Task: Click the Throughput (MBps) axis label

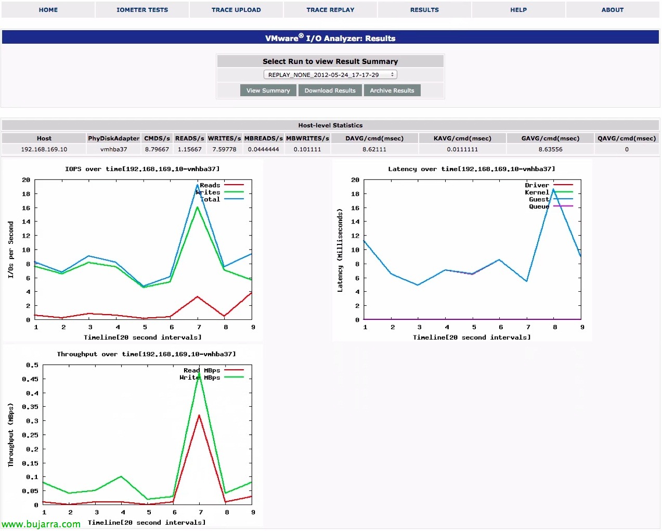Action: pyautogui.click(x=11, y=435)
